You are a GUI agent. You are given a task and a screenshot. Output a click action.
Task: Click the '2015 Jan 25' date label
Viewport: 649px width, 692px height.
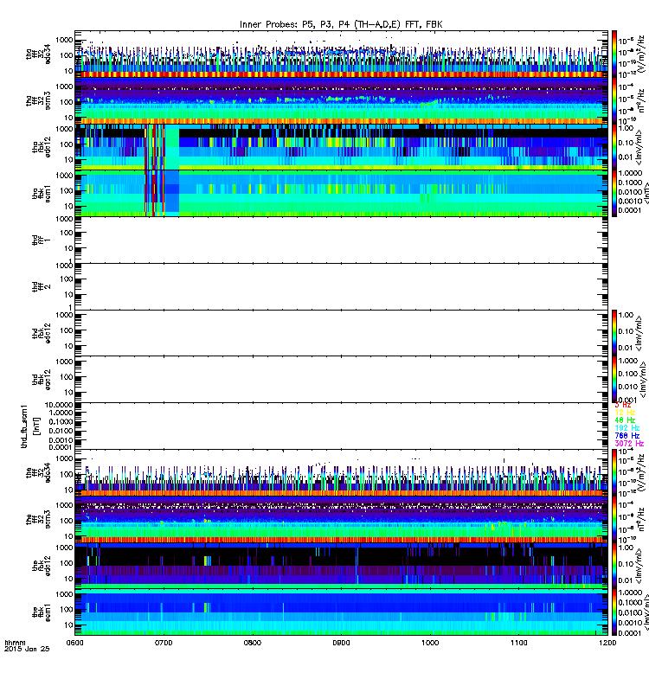27,649
